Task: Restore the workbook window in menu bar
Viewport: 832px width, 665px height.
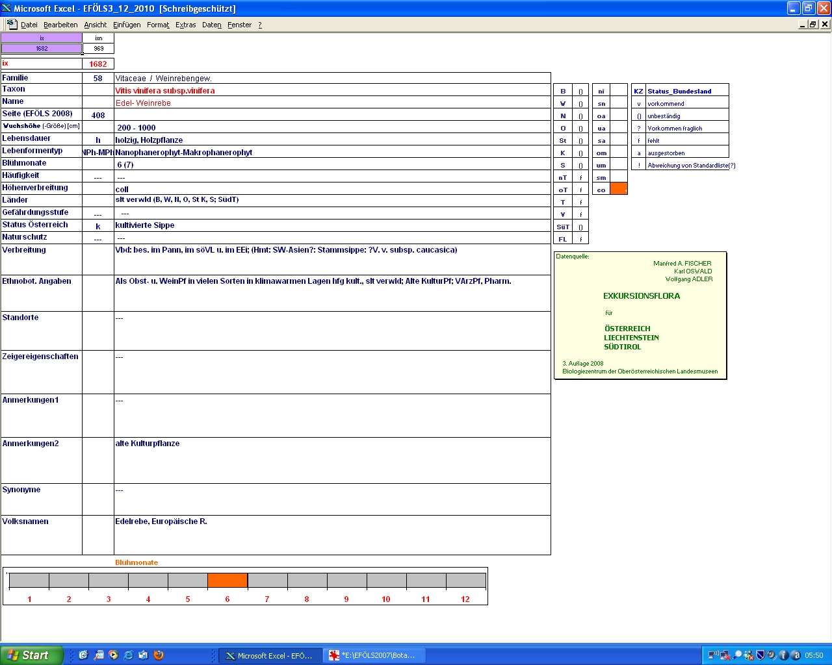Action: click(813, 24)
